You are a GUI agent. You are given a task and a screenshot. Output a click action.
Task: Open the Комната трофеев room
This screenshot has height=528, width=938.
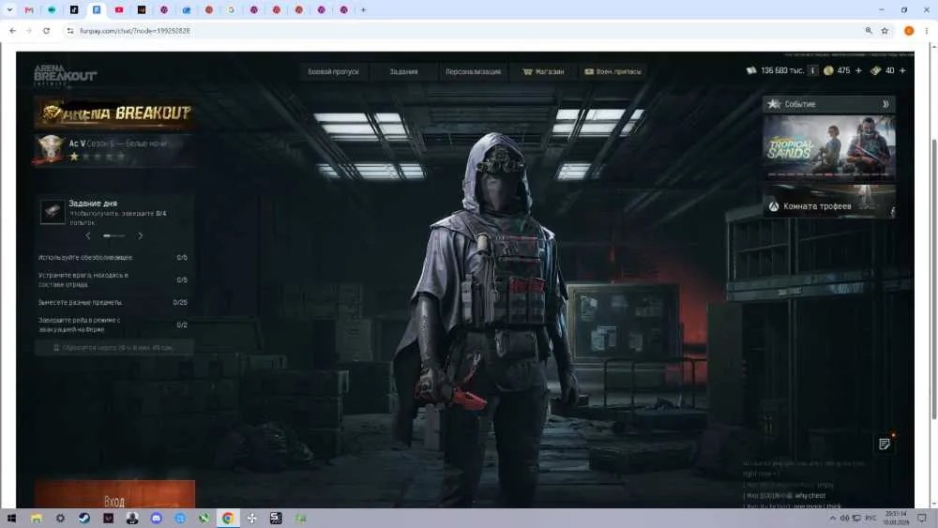pyautogui.click(x=828, y=203)
